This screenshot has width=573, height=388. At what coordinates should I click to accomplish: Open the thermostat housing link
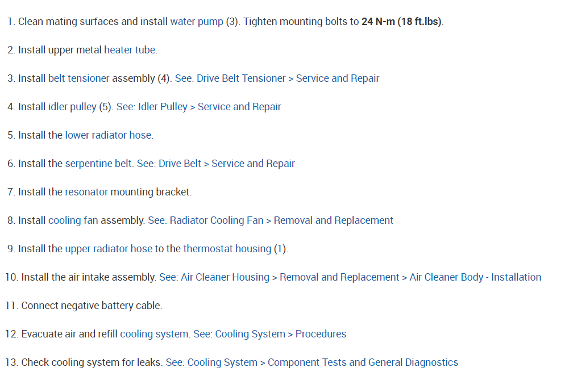coord(227,249)
